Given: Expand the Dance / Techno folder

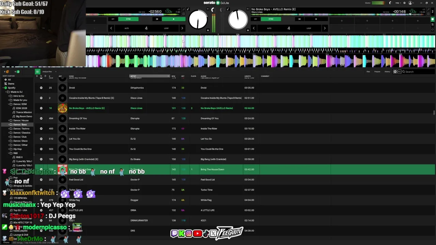Looking at the screenshot, I should [8, 129].
